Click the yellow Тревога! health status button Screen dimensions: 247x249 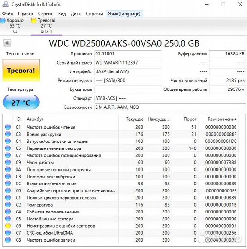(21, 71)
